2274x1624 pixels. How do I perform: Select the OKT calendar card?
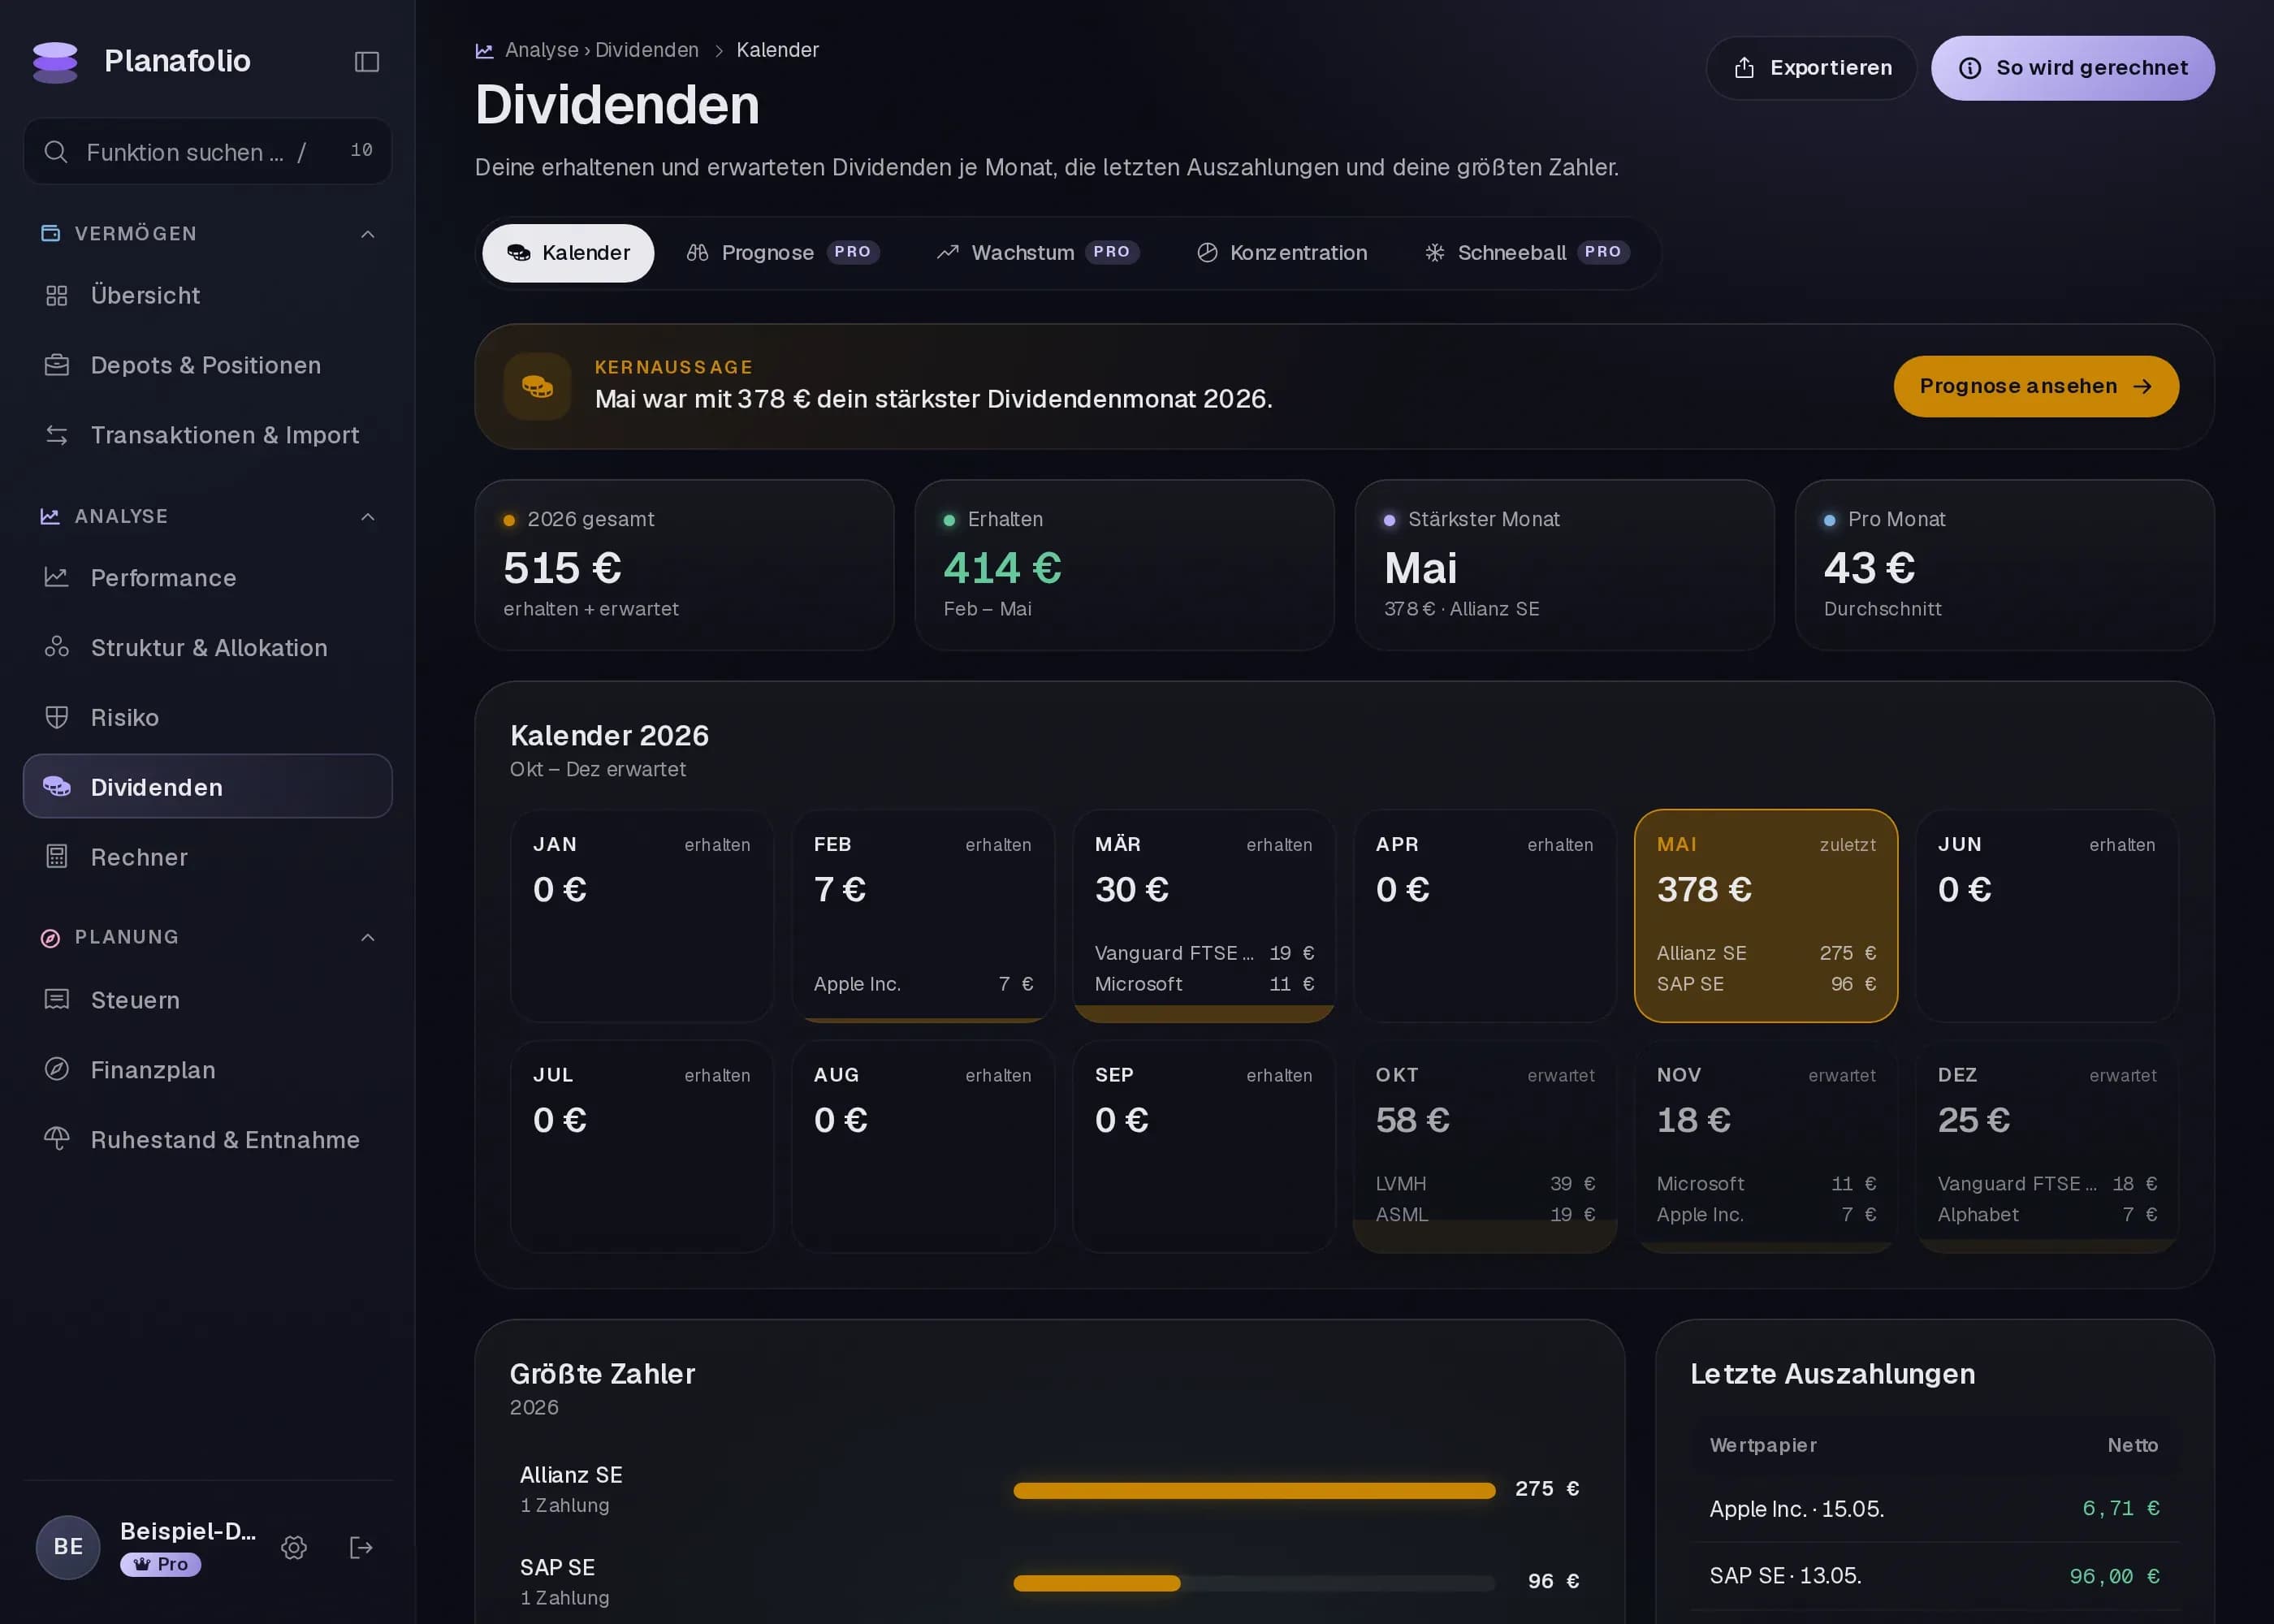coord(1484,1146)
